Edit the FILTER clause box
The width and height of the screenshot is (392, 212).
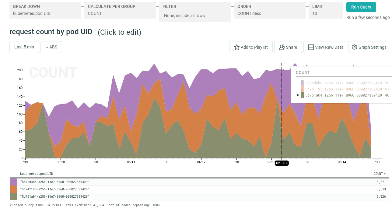tap(194, 12)
